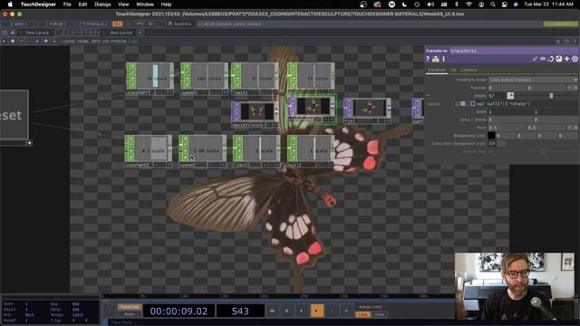The width and height of the screenshot is (580, 326).
Task: Click the Forum button in top toolbar
Action: click(56, 24)
